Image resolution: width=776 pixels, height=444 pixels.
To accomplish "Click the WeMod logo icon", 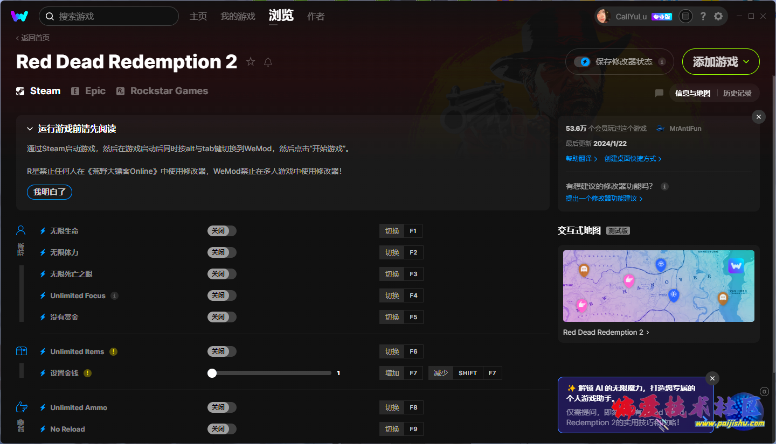I will (19, 16).
